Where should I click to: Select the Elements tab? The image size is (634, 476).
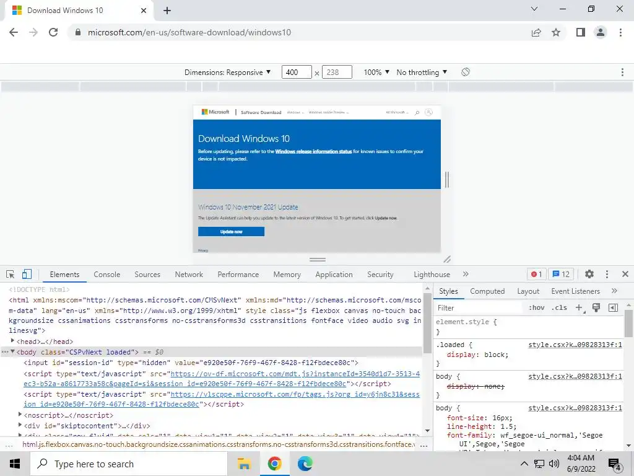coord(64,275)
